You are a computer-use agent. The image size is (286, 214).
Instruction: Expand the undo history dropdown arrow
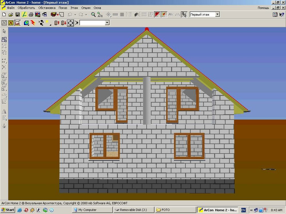(75, 15)
